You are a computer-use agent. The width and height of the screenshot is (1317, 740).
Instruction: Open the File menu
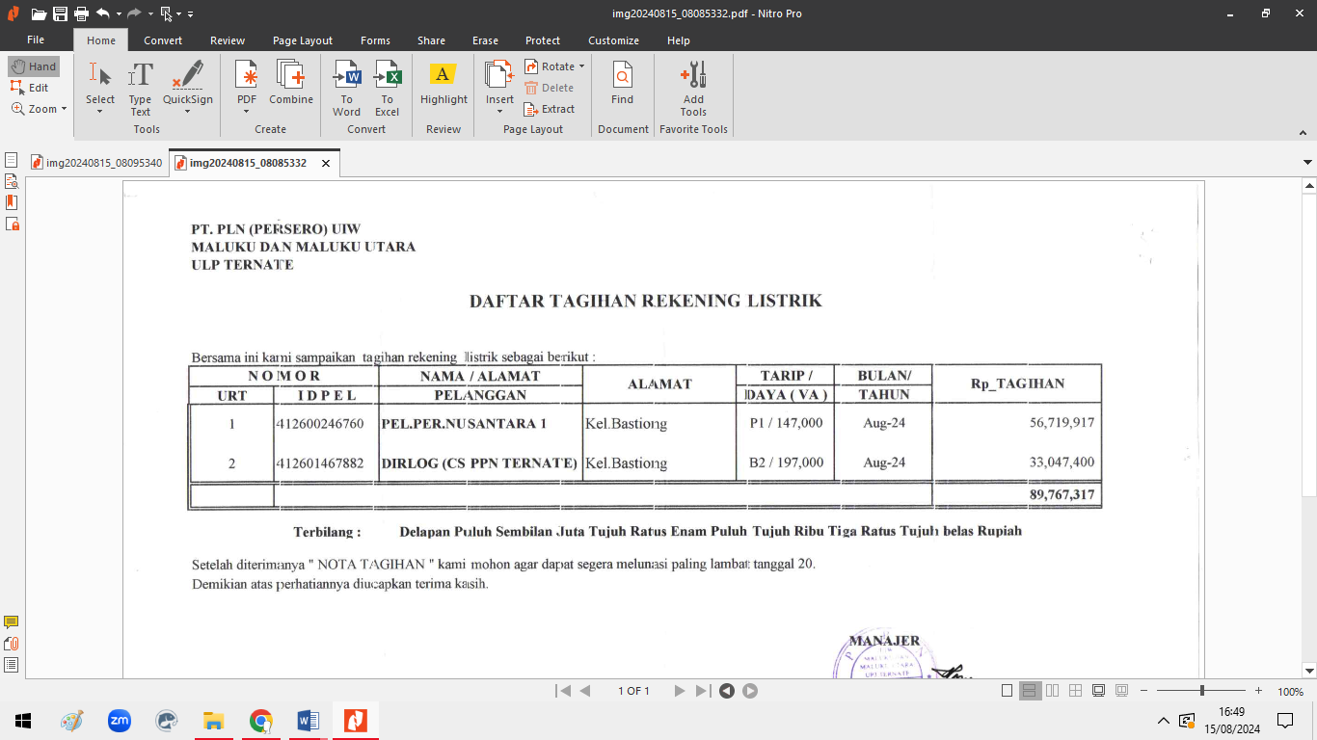[x=36, y=40]
